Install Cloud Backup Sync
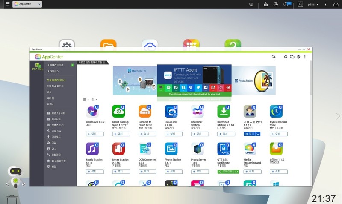 pos(121,134)
